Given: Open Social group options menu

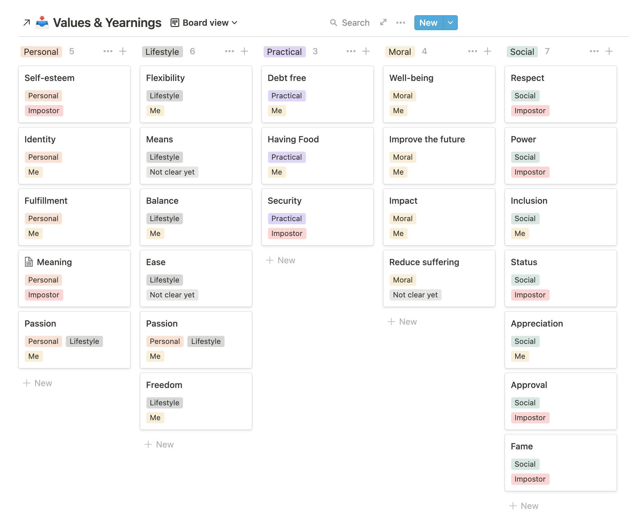Looking at the screenshot, I should [594, 51].
